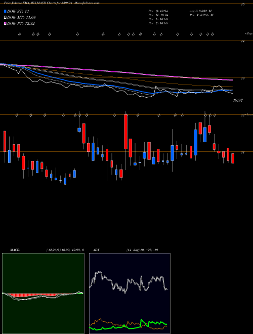Screen dimensions: 253x334
Task: Click the ADX (14 day) parameter values text
Action: click(142, 250)
